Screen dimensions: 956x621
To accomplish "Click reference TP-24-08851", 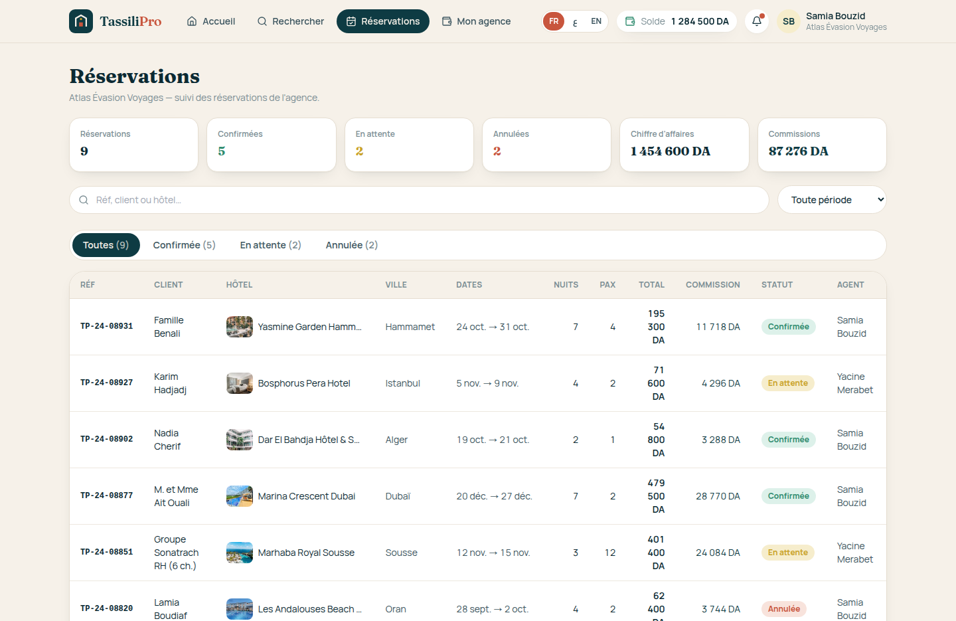I will coord(107,552).
